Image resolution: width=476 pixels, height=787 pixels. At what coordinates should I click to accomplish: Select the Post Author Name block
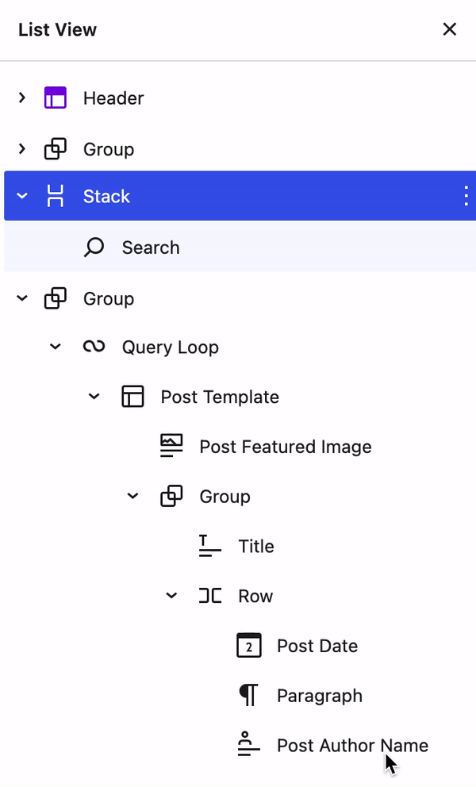351,746
